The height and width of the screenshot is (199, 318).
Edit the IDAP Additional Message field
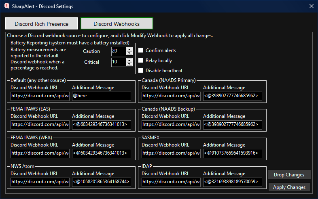click(232, 182)
